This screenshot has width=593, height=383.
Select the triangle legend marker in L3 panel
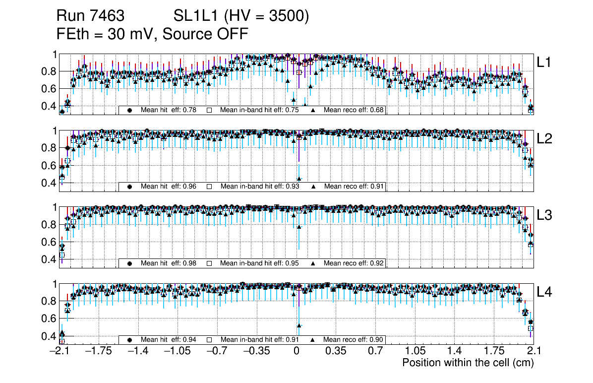[313, 263]
